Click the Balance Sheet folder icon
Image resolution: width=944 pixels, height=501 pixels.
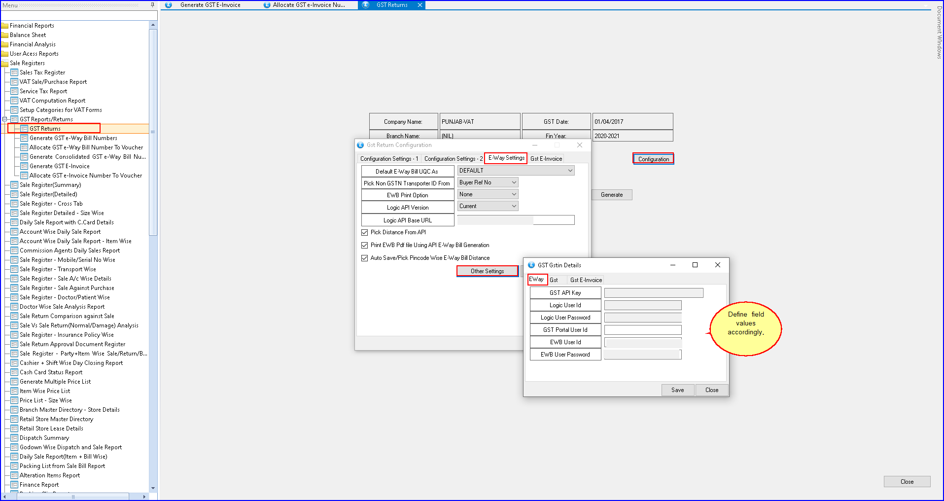(x=5, y=35)
